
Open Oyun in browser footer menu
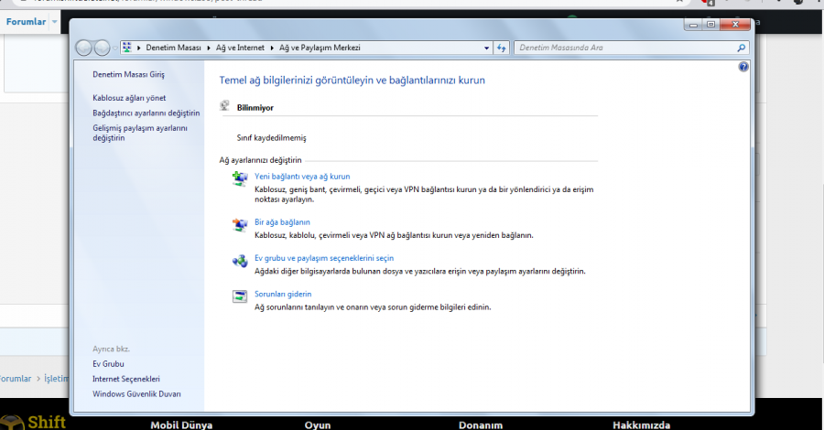pos(318,425)
